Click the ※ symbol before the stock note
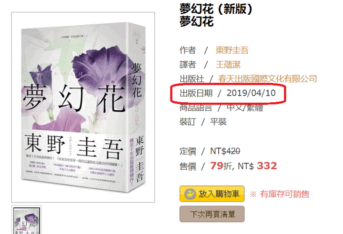 pyautogui.click(x=253, y=194)
